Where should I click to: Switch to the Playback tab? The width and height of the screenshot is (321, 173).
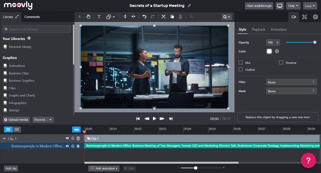258,29
